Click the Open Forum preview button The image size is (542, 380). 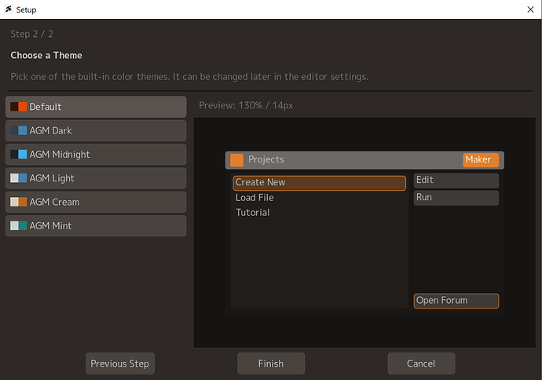pos(456,301)
